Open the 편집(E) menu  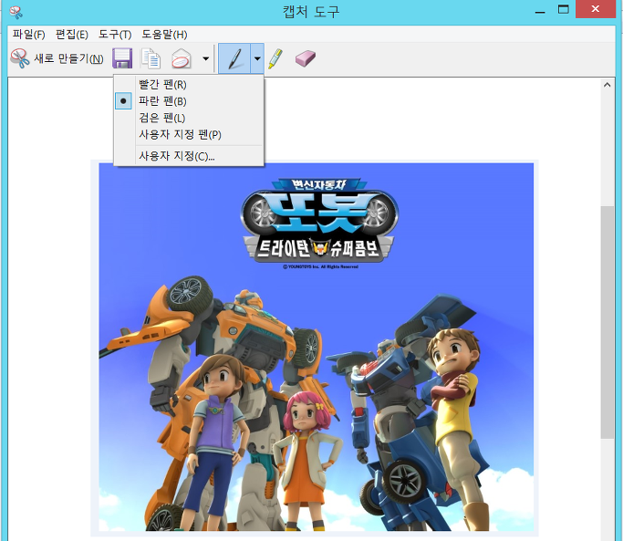tap(71, 35)
